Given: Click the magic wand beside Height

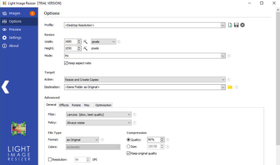Looking at the screenshot, I should coord(85,48).
